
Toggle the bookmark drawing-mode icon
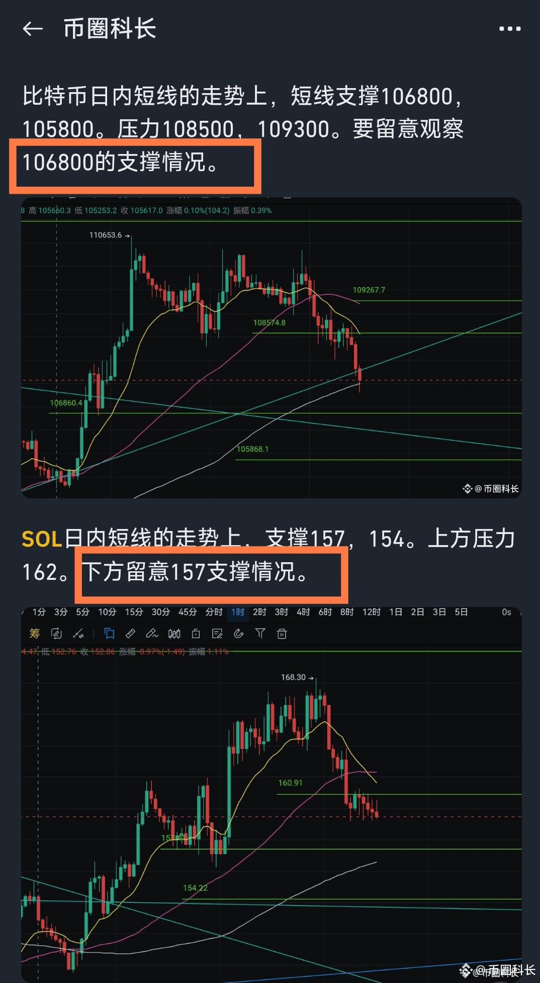tap(109, 633)
